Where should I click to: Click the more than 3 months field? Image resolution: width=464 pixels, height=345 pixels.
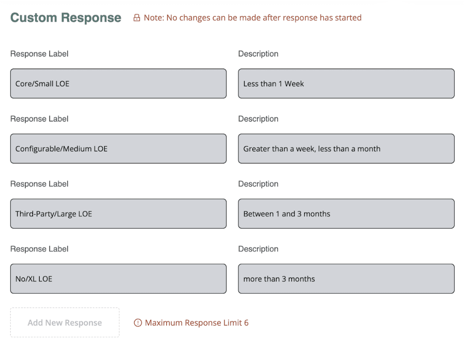click(346, 279)
